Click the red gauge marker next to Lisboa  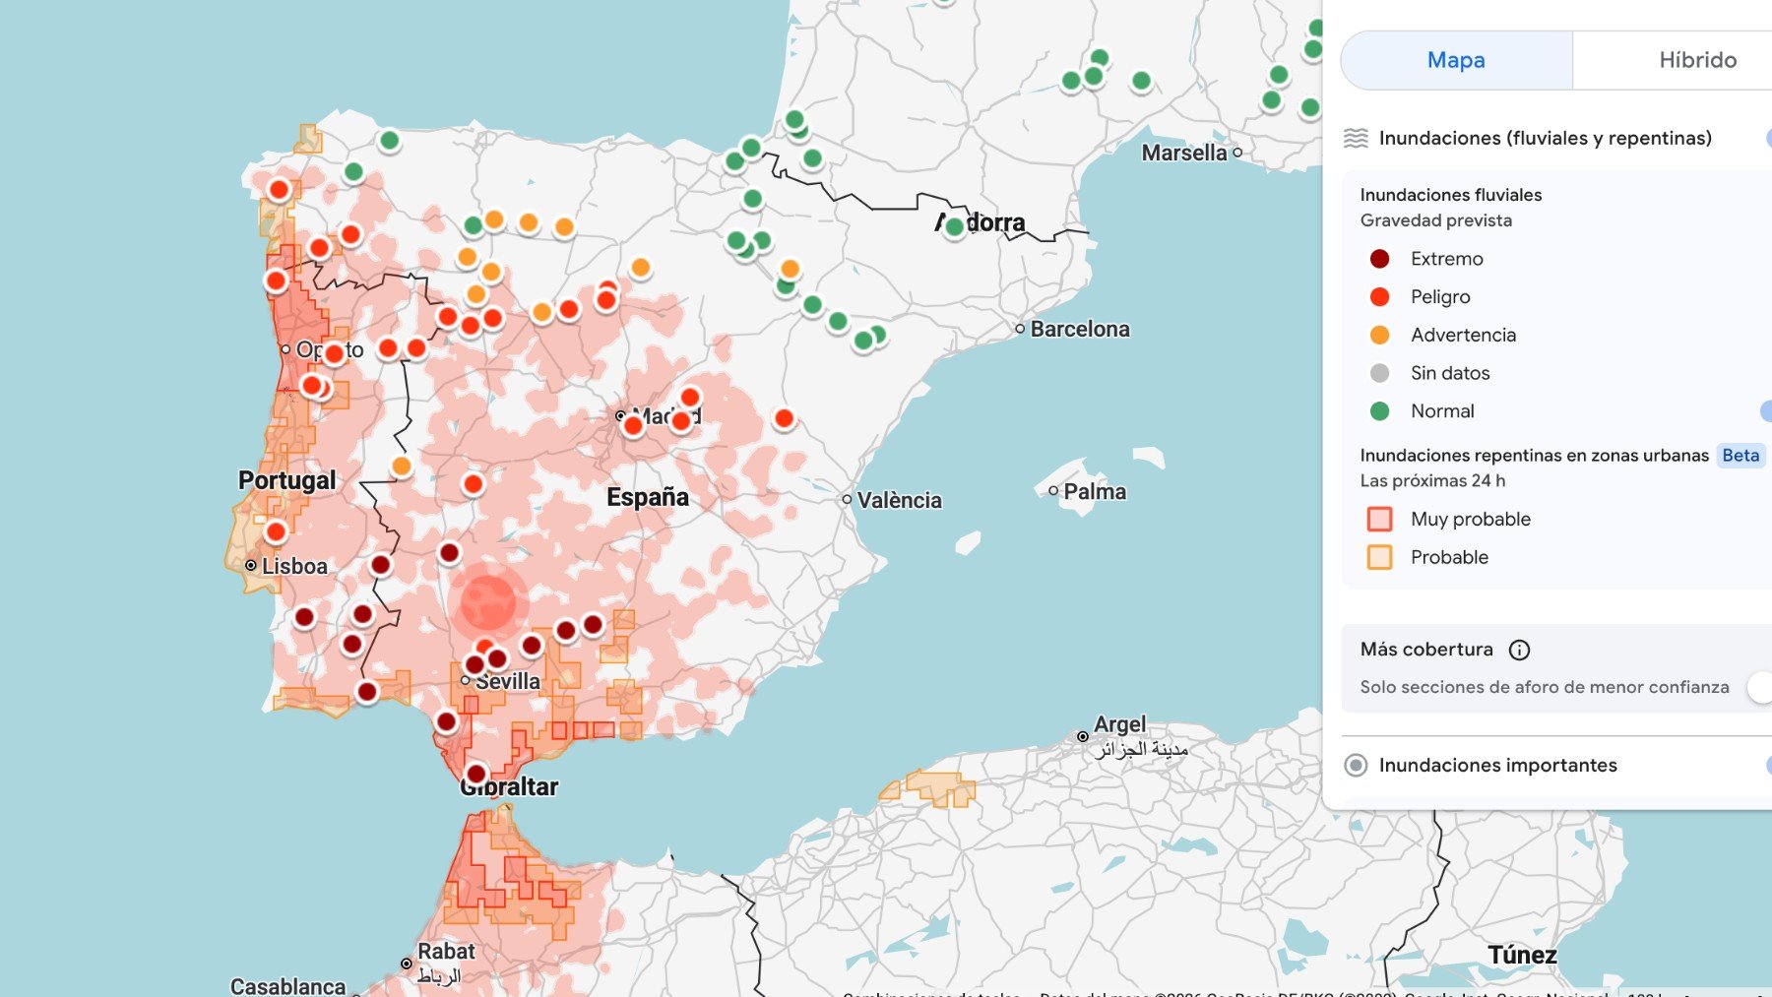point(276,531)
